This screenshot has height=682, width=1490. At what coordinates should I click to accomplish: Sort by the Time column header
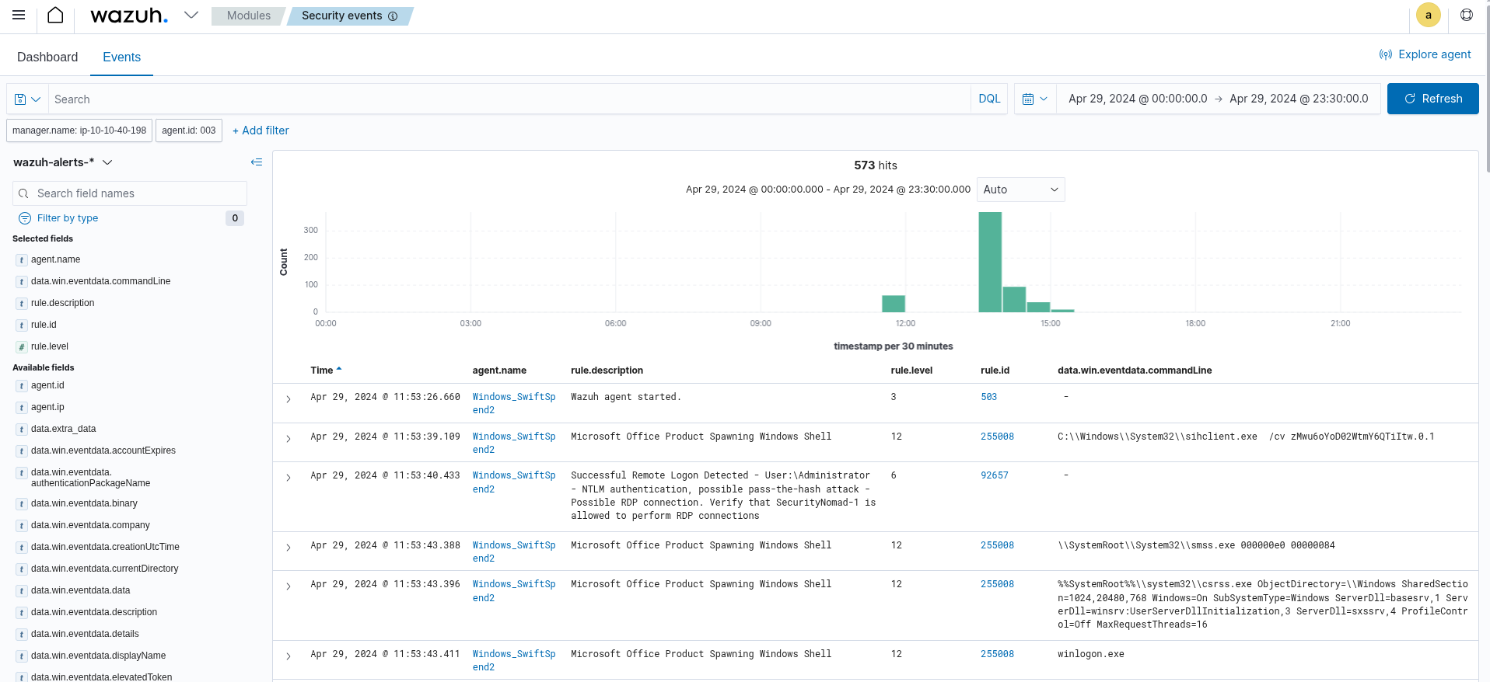pos(321,371)
